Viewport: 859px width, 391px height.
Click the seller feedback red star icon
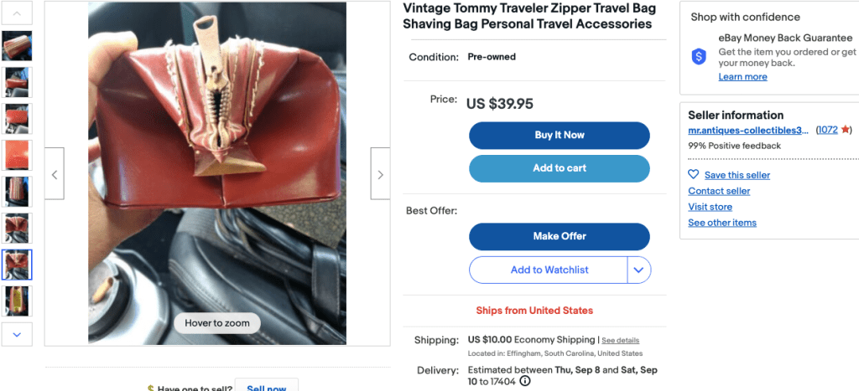click(x=846, y=130)
